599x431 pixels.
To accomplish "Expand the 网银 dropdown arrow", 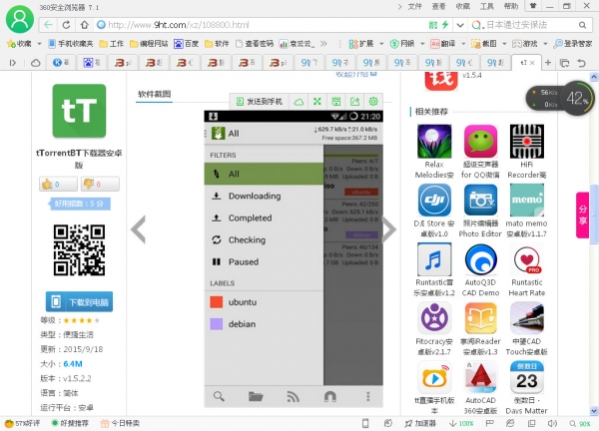I will coord(422,44).
